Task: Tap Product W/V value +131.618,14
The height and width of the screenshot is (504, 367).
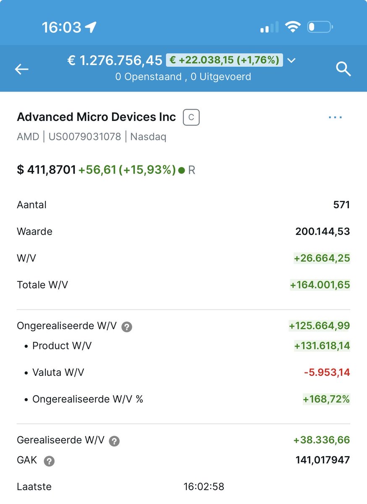Action: tap(322, 346)
